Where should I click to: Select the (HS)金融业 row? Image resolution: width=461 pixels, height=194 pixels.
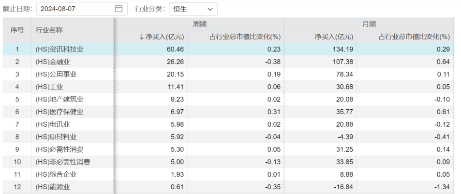(x=53, y=62)
